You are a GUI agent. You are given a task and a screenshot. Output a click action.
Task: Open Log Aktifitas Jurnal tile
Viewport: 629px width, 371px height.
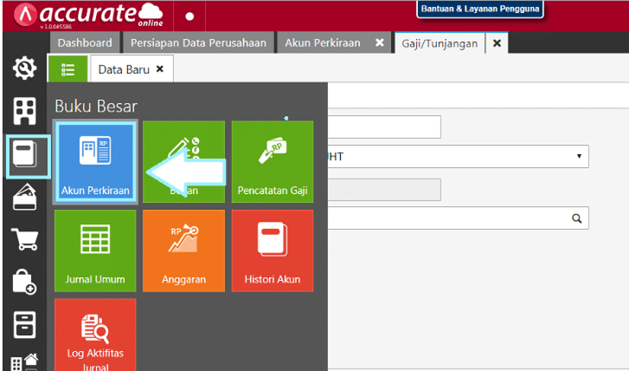[95, 336]
